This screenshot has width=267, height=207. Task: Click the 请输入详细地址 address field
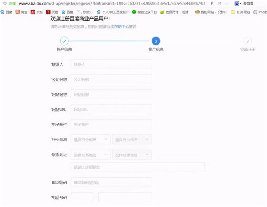coord(137,167)
